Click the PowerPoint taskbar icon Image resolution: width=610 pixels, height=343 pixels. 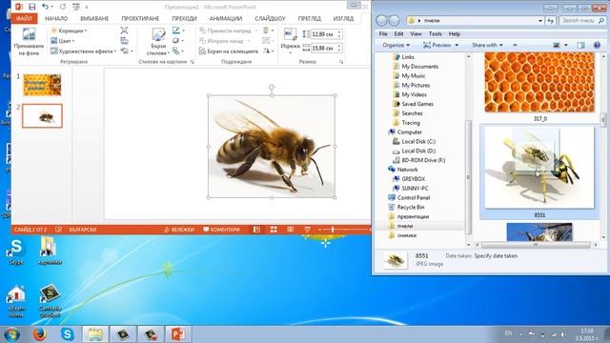(x=178, y=334)
